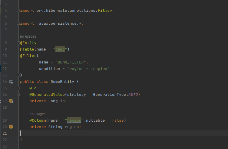Click the Filter class name in the import
Viewport: 228px width, 149px height.
coord(105,11)
